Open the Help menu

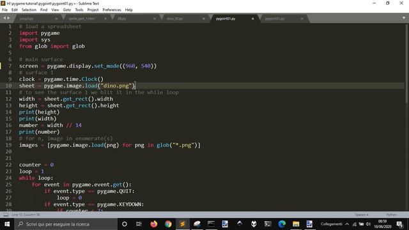pos(128,10)
